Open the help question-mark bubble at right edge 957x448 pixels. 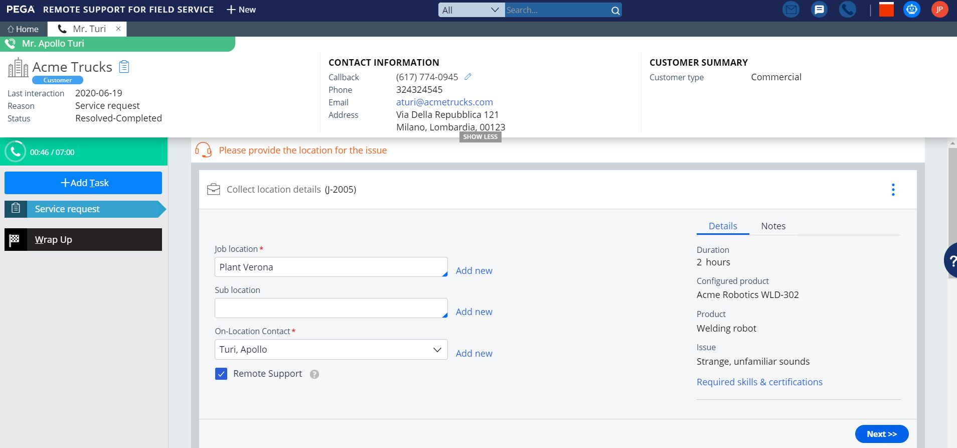[950, 260]
